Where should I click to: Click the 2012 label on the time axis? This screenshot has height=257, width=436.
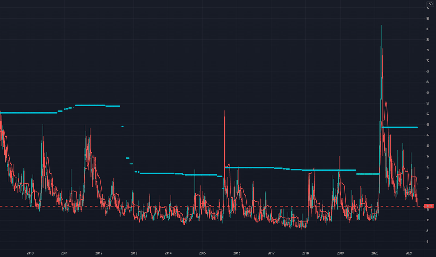pos(99,253)
